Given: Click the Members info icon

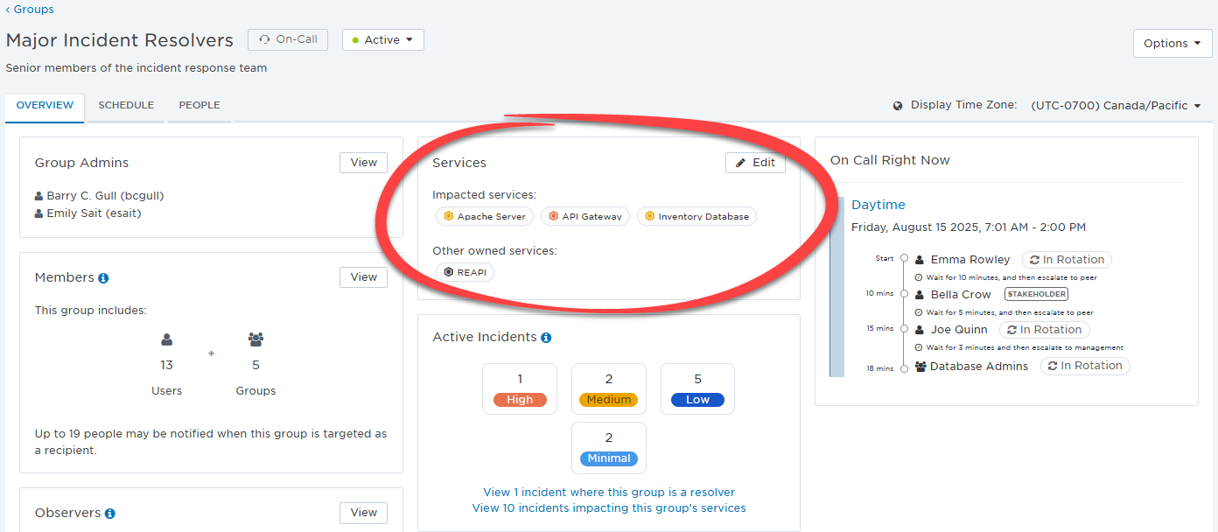Looking at the screenshot, I should (x=103, y=277).
